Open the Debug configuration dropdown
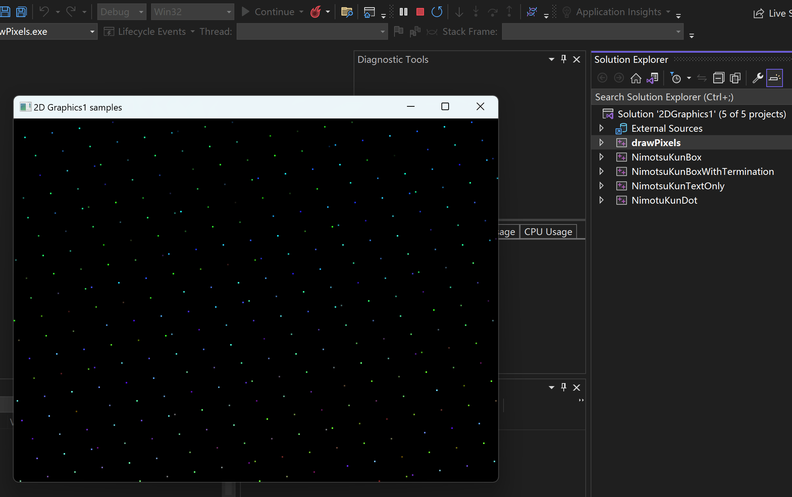 click(122, 12)
